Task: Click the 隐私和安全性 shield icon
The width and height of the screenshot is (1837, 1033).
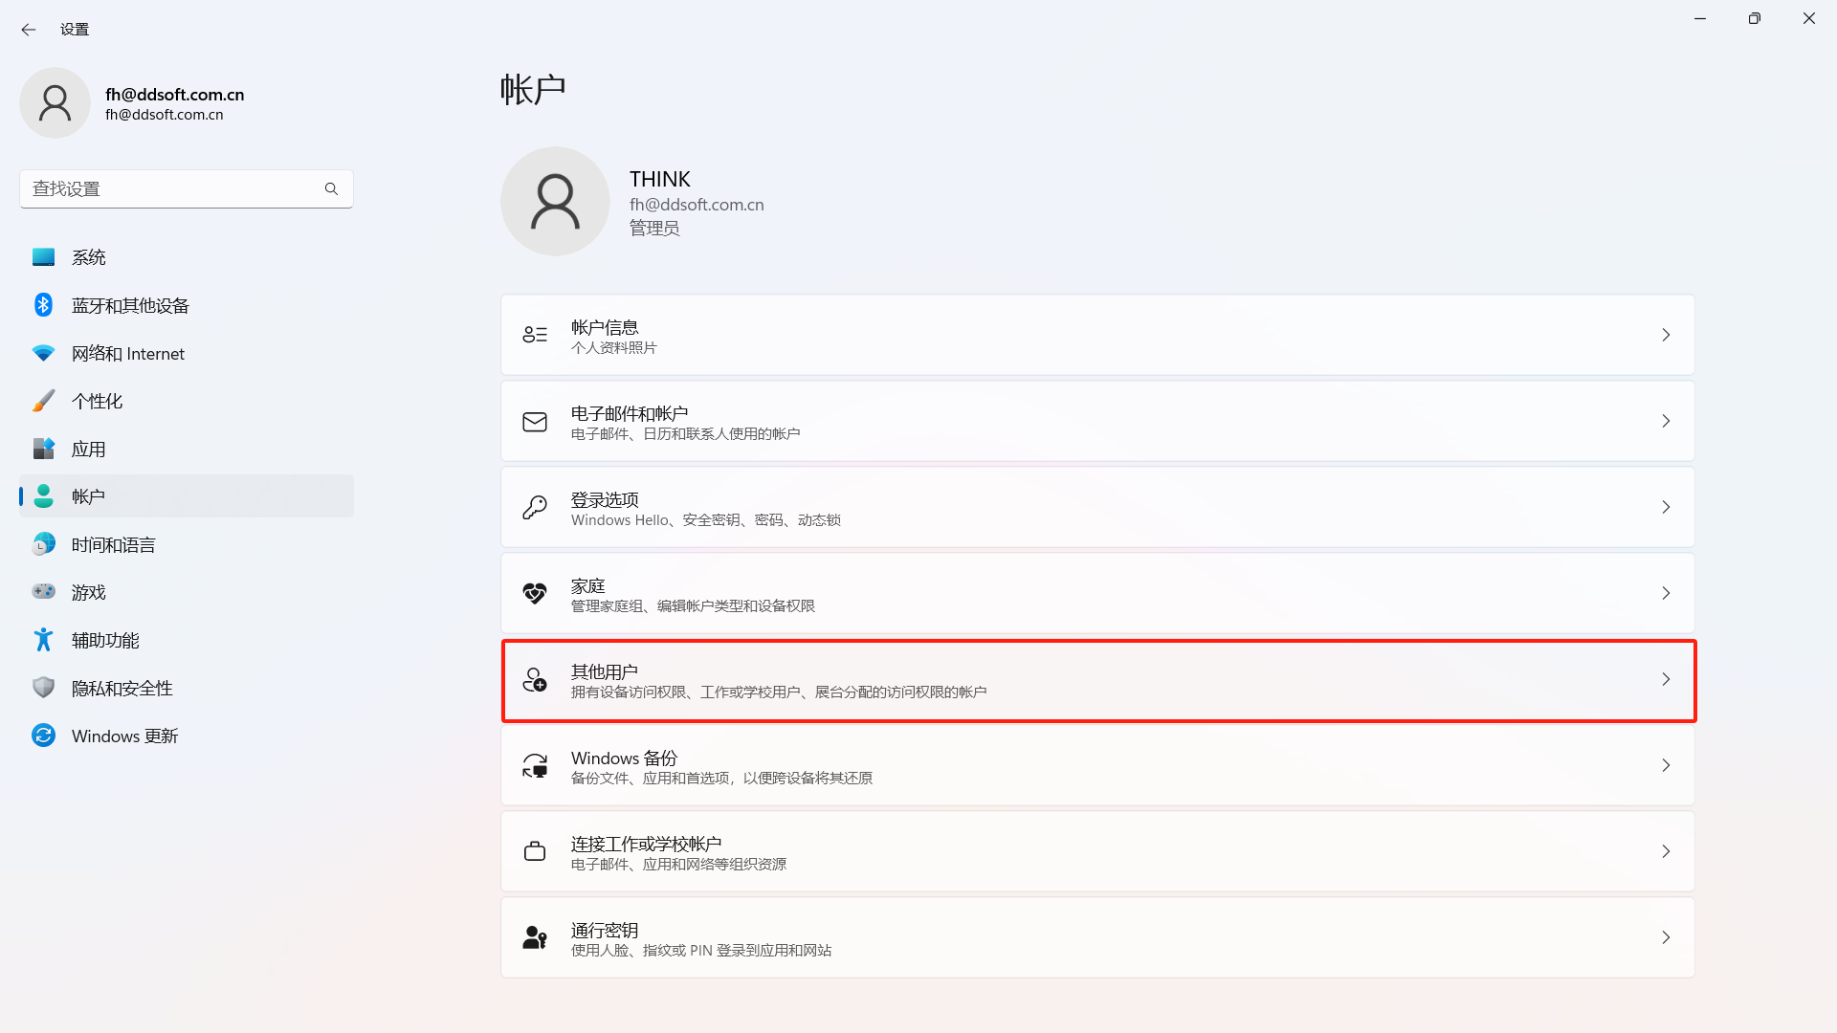Action: coord(43,688)
